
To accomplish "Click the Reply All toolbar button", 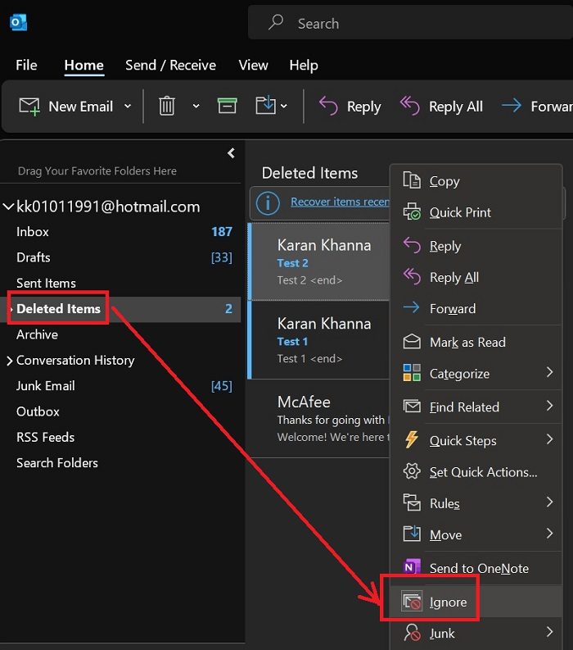I will (441, 107).
